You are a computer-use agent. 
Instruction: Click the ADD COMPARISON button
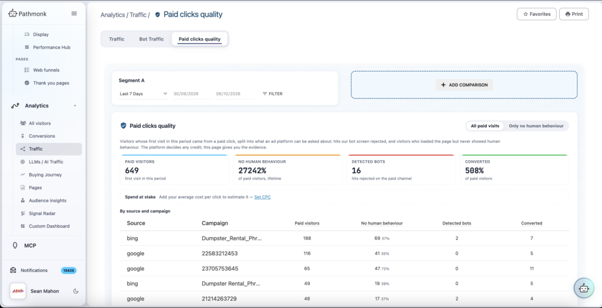tap(464, 84)
